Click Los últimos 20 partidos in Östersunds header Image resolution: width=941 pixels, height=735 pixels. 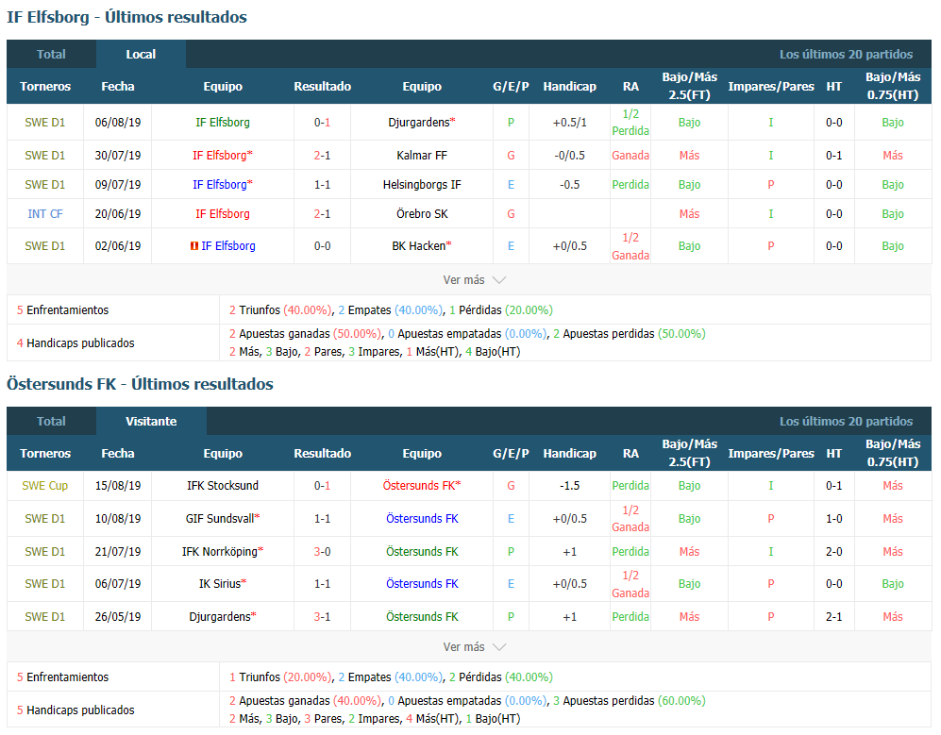847,422
